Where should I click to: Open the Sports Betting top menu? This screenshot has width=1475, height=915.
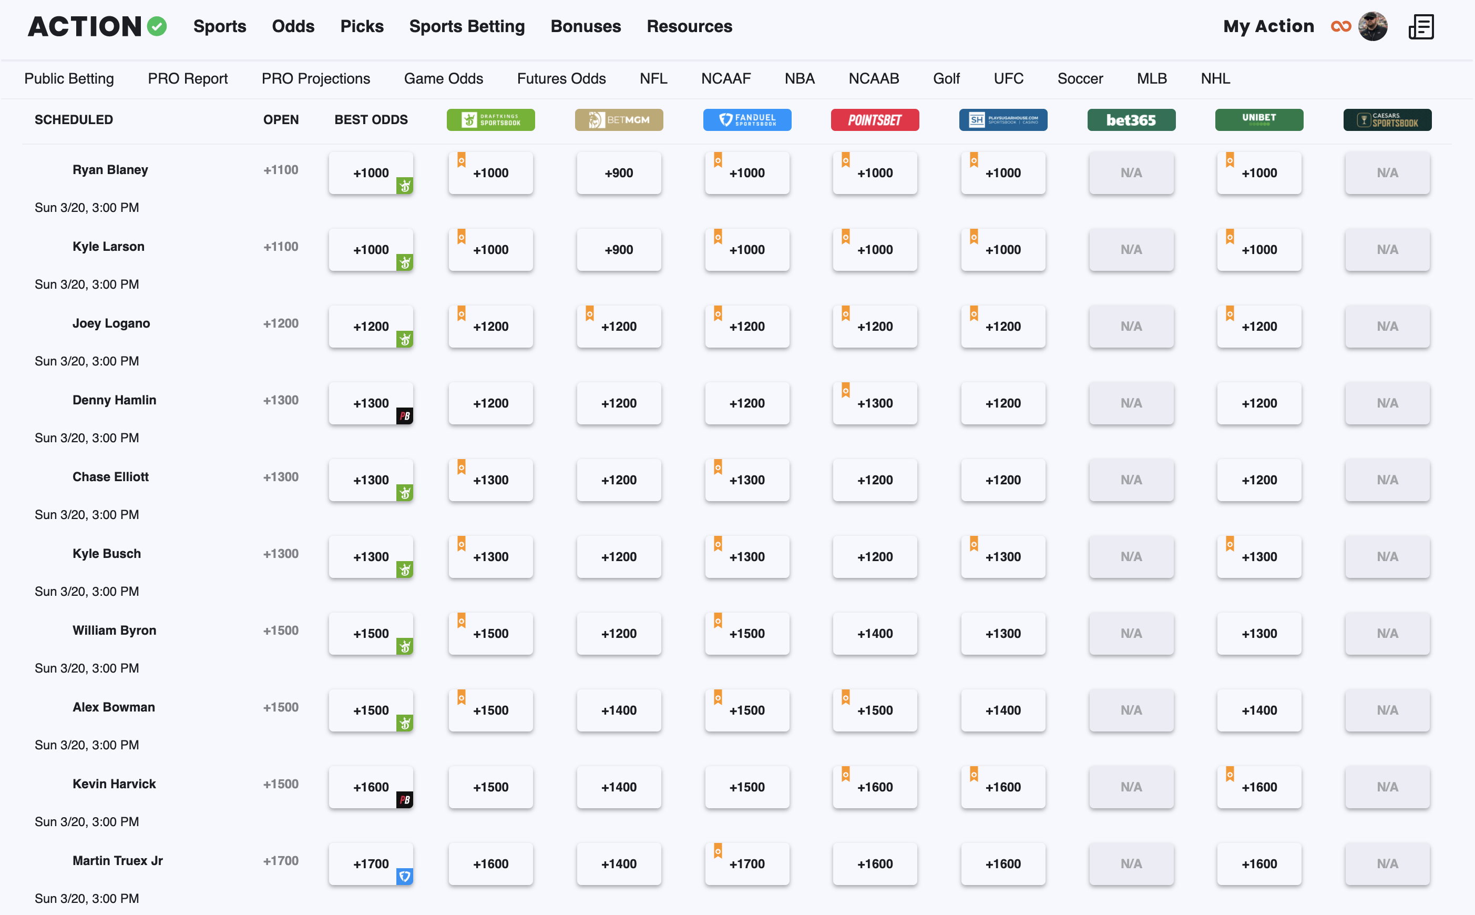[466, 27]
